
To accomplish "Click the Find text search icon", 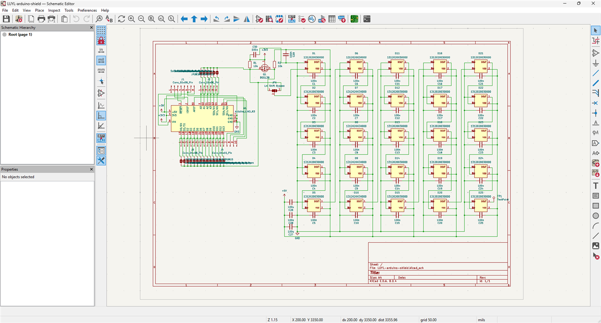I will 99,19.
